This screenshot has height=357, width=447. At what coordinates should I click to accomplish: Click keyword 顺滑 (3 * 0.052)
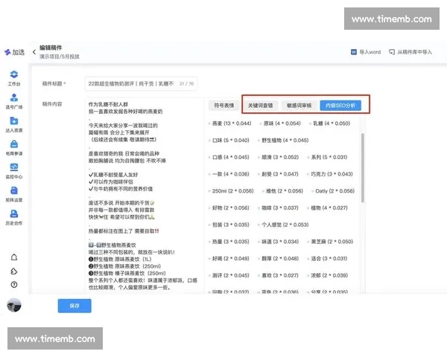280,157
